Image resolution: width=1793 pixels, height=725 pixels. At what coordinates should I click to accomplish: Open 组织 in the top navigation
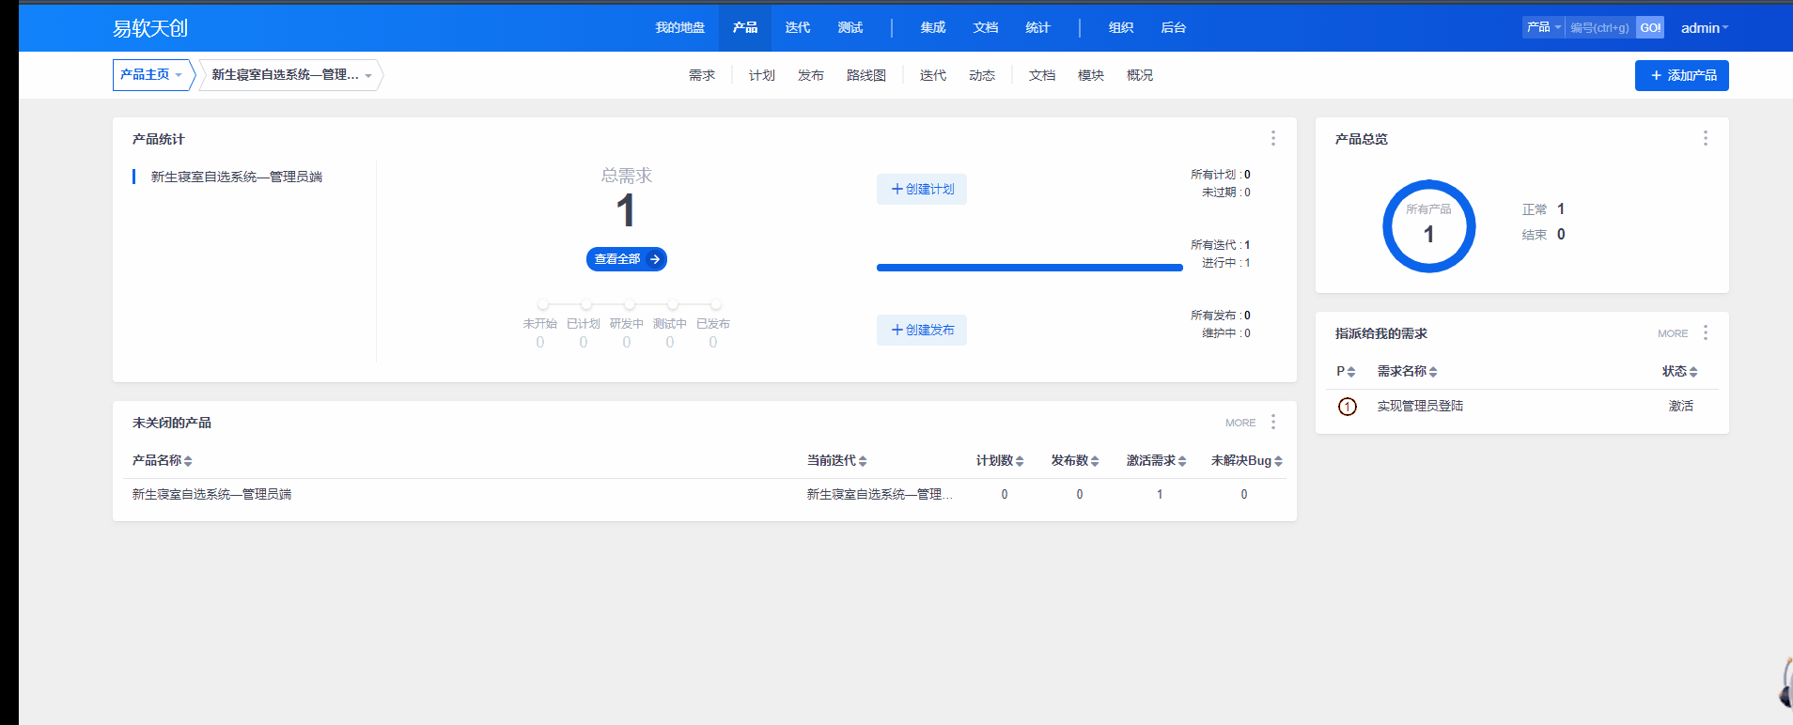(x=1121, y=28)
